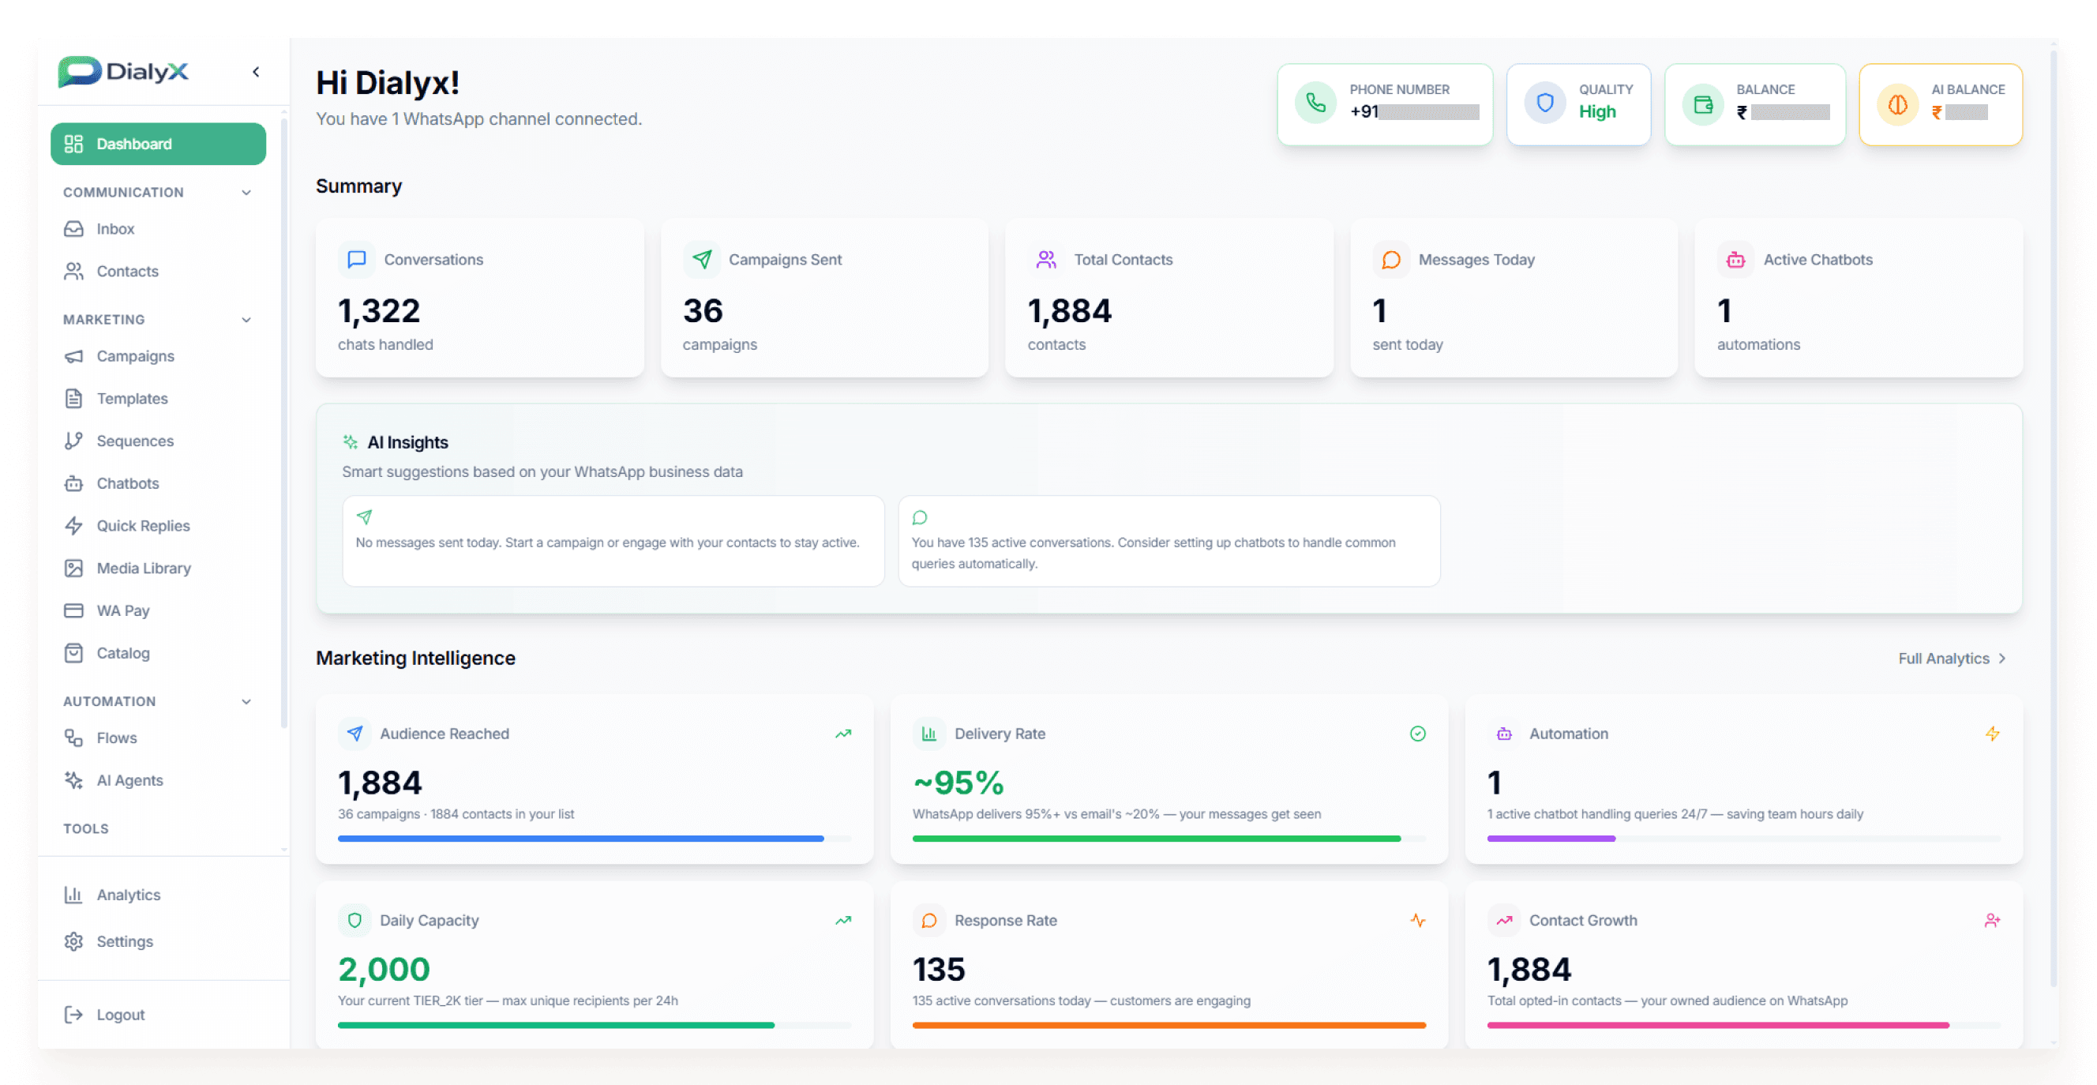2097x1085 pixels.
Task: Click the Response Rate pulse icon
Action: (1417, 921)
